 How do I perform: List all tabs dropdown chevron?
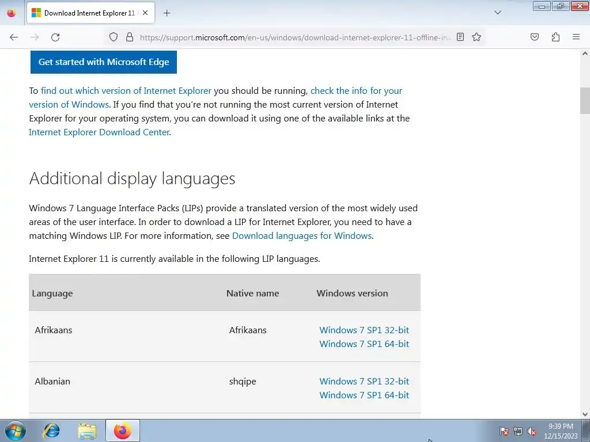pos(497,13)
